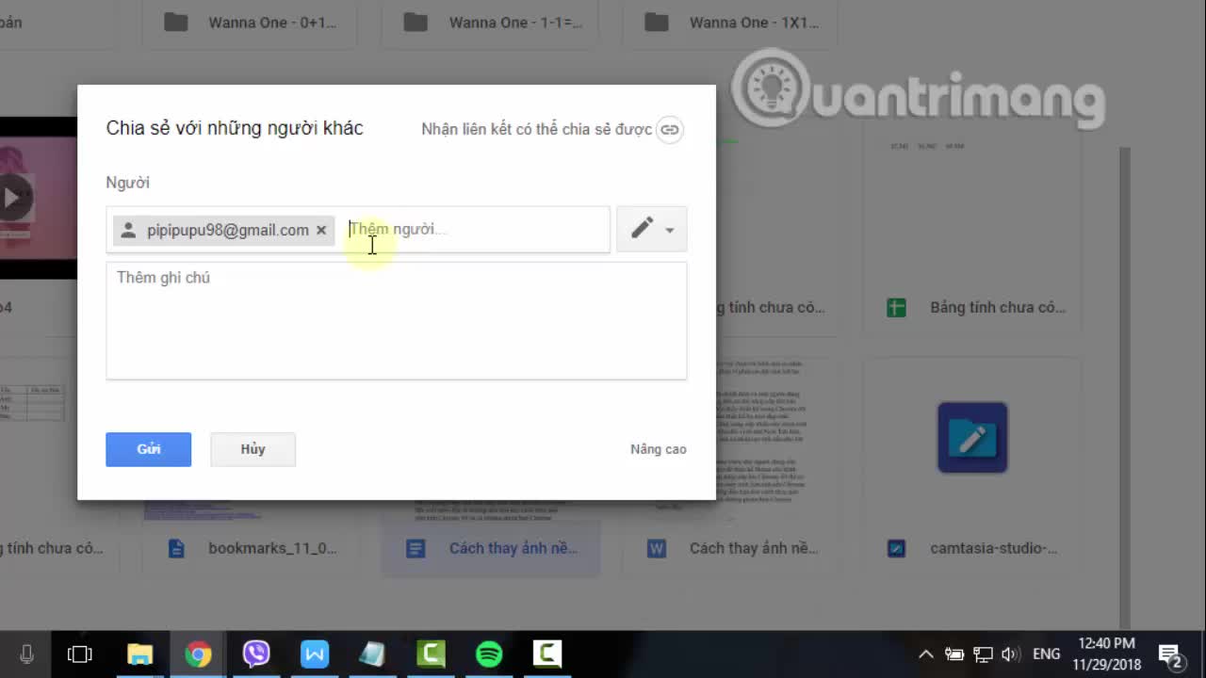Viewport: 1206px width, 678px height.
Task: Show hidden system tray icons
Action: [926, 654]
